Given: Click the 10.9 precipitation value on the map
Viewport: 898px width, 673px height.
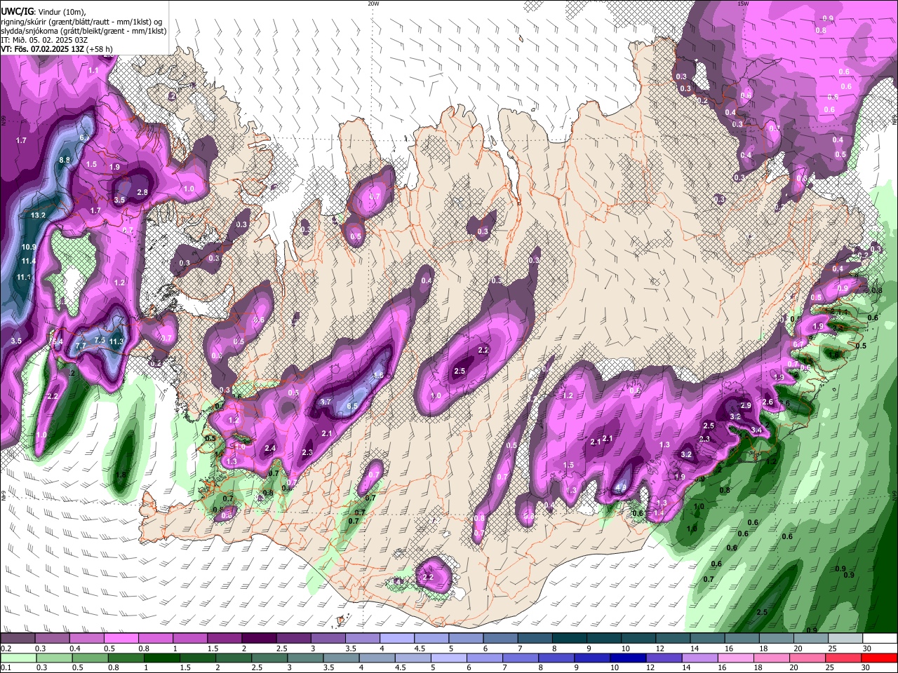Looking at the screenshot, I should [29, 247].
